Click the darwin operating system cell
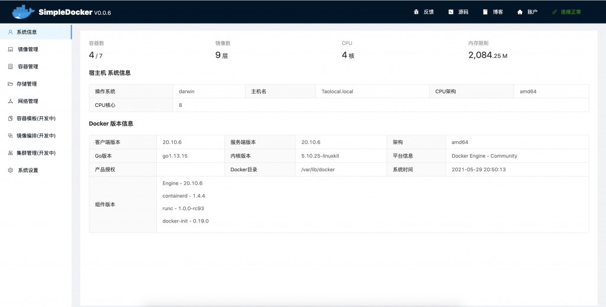Image resolution: width=606 pixels, height=307 pixels. tap(209, 92)
